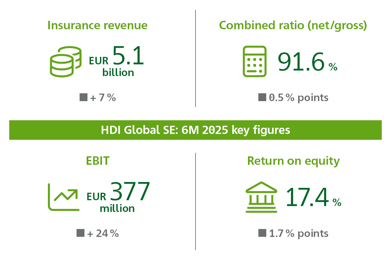Click the large figure '91.6'
The width and height of the screenshot is (391, 260).
point(301,61)
